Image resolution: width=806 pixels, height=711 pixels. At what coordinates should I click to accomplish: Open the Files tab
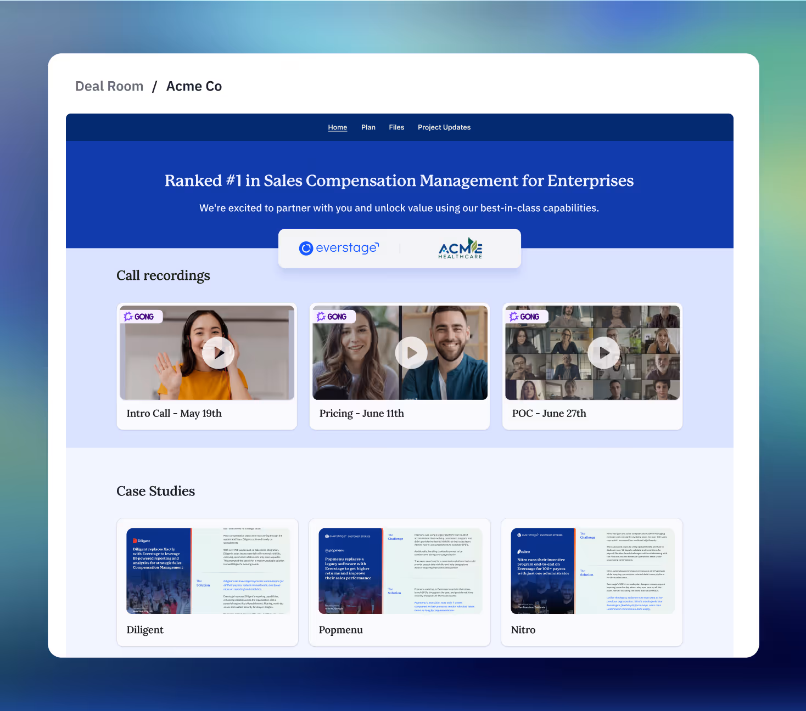coord(396,127)
